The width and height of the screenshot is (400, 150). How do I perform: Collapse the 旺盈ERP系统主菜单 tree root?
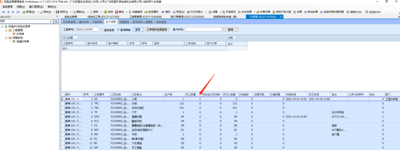click(2, 26)
